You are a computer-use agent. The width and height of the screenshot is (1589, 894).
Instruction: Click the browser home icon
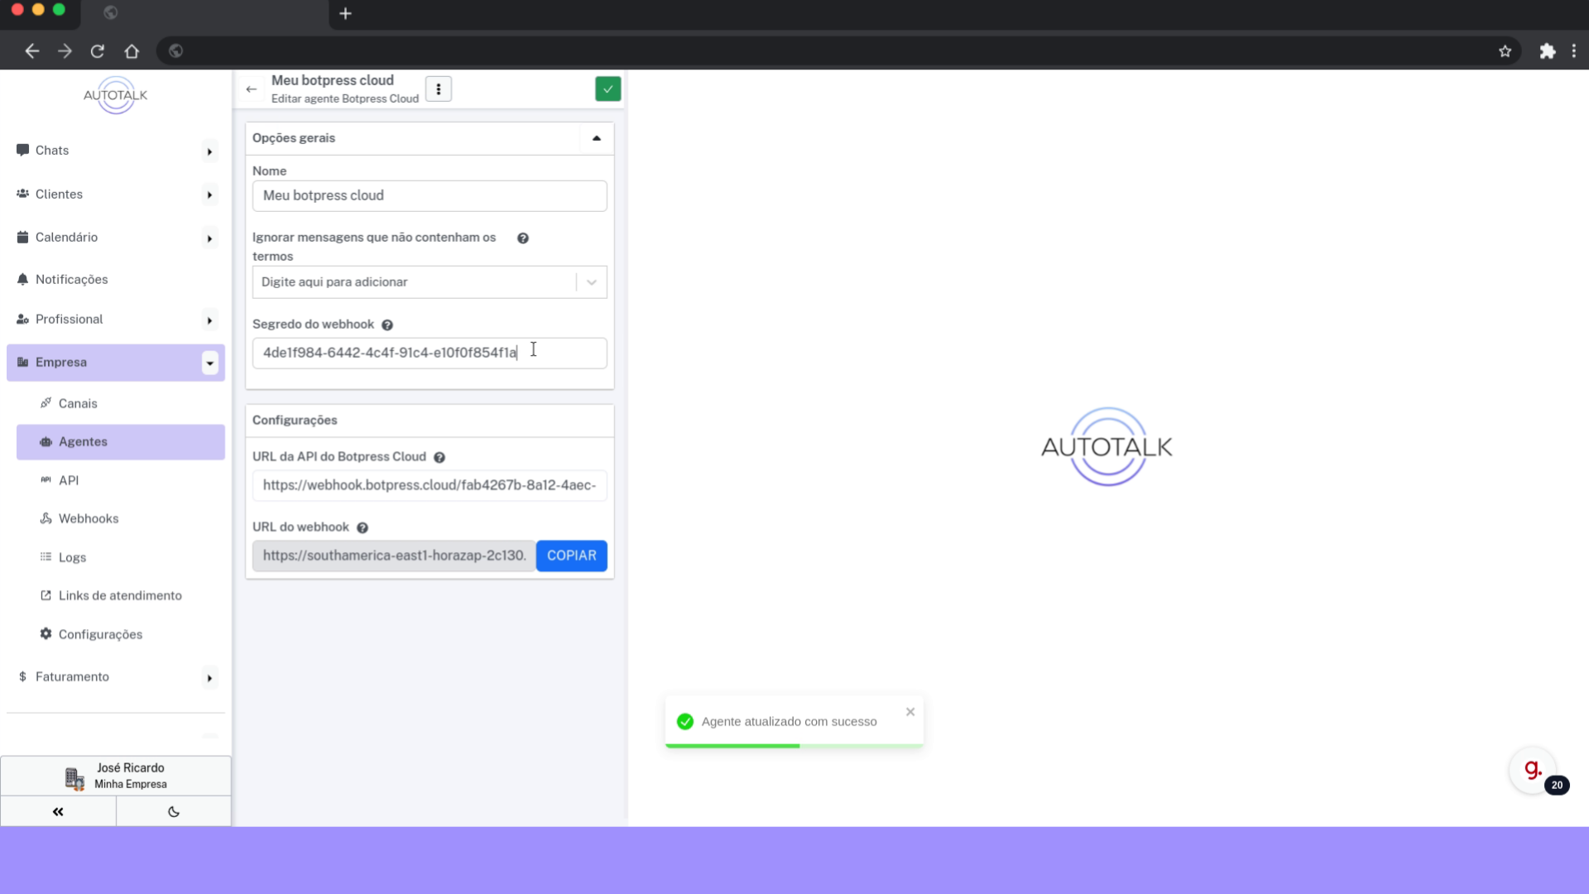132,51
